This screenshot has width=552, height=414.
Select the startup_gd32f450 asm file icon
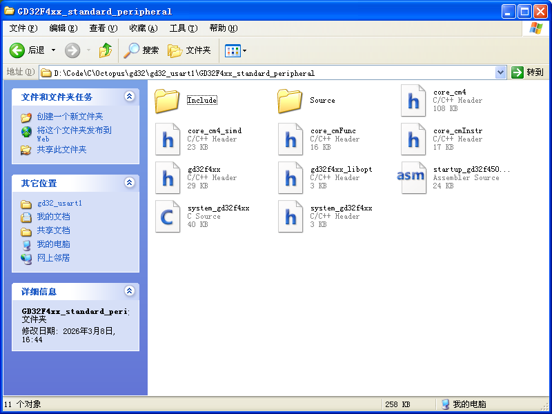pyautogui.click(x=413, y=177)
